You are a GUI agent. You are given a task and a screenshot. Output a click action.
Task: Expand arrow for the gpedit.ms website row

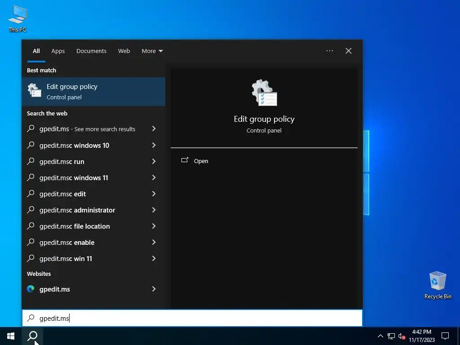point(154,289)
